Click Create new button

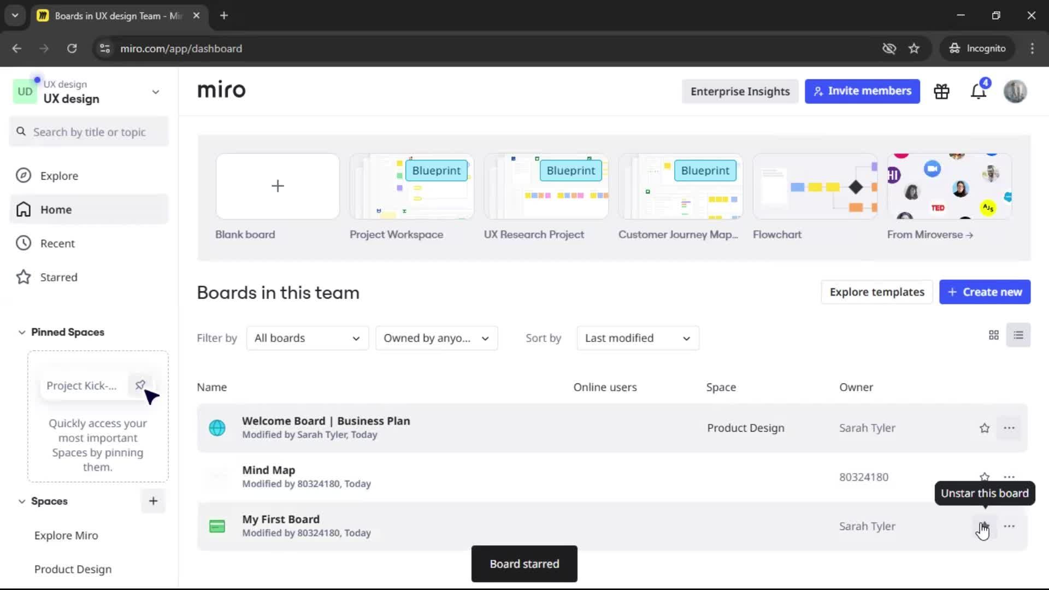[985, 292]
